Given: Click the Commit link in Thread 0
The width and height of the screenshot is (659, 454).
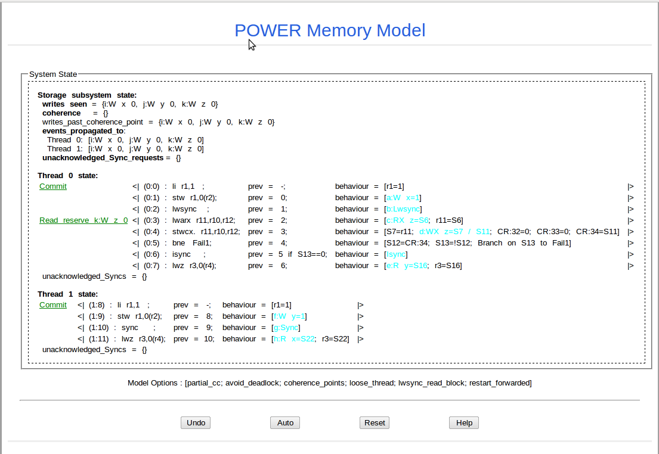Looking at the screenshot, I should (x=53, y=186).
